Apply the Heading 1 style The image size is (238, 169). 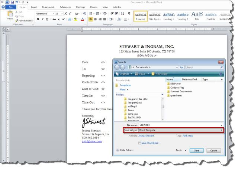[x=168, y=16]
